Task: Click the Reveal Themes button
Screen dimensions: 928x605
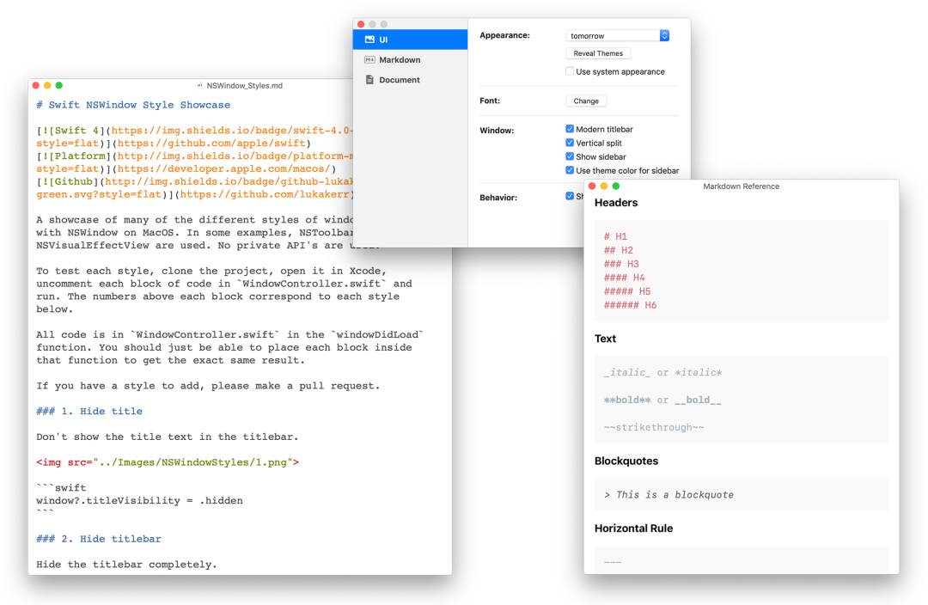Action: (x=598, y=53)
